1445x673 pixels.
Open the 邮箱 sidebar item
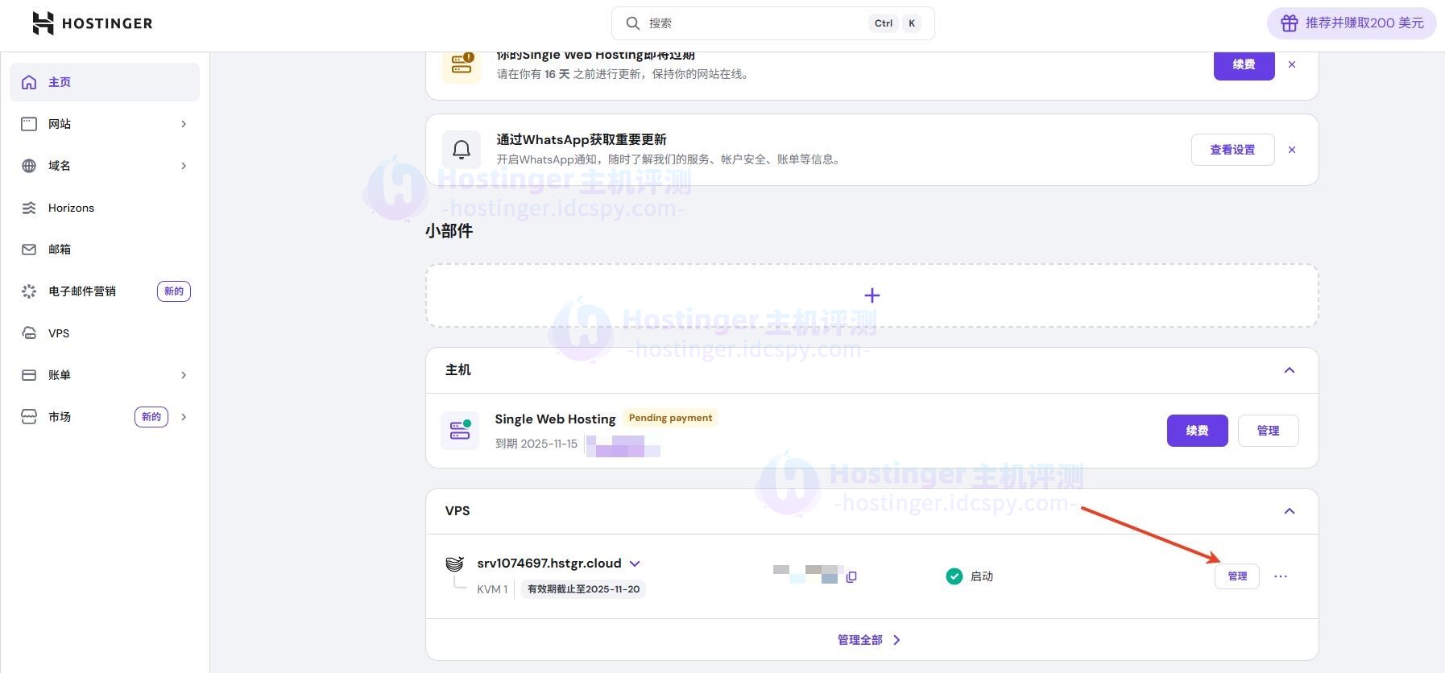coord(60,250)
